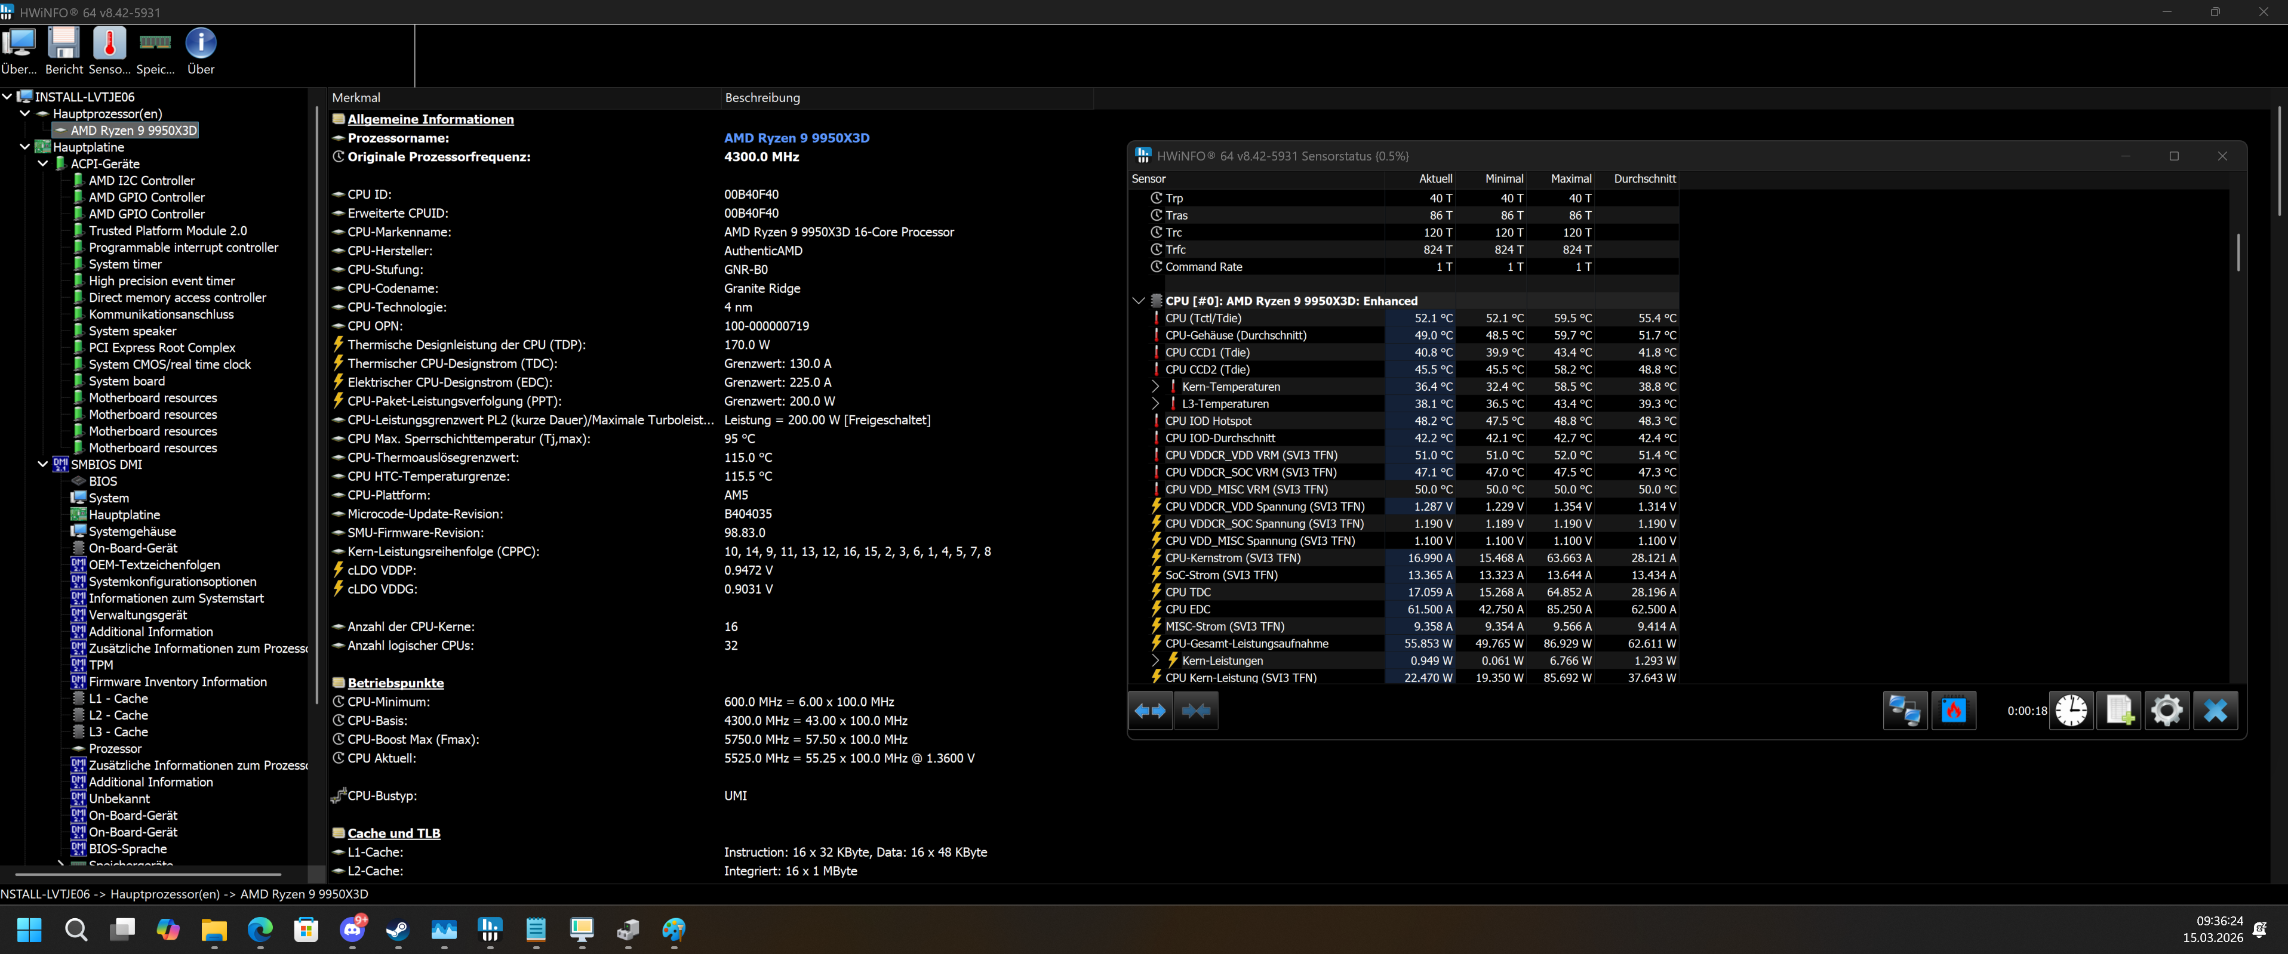Screen dimensions: 2288x954
Task: Click the Merkmal column header
Action: (x=356, y=98)
